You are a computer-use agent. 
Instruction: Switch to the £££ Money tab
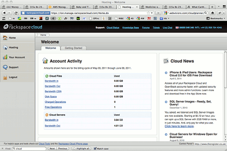tap(12, 7)
